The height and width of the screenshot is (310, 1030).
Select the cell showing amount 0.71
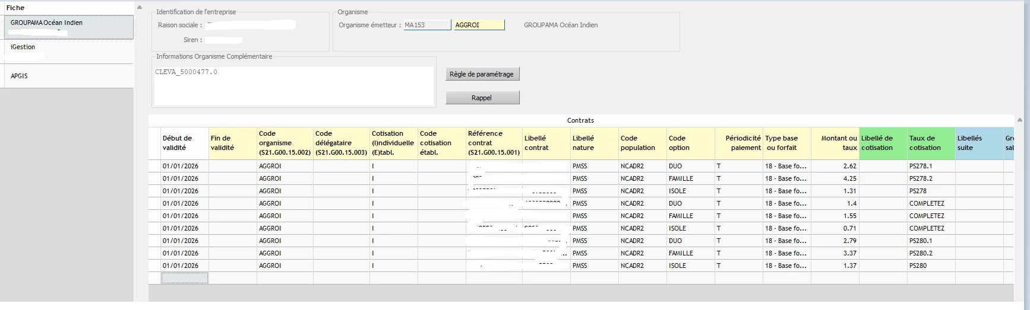835,228
